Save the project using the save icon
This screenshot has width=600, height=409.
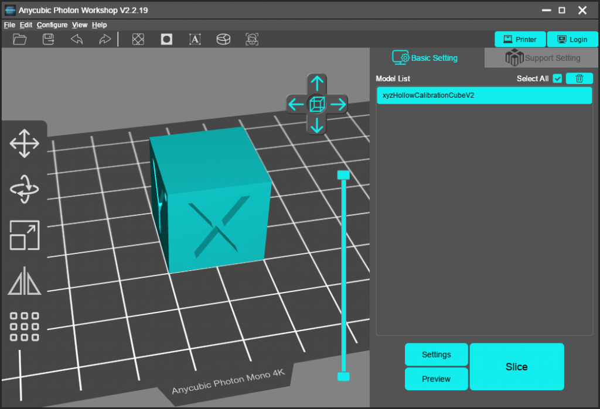(x=48, y=39)
